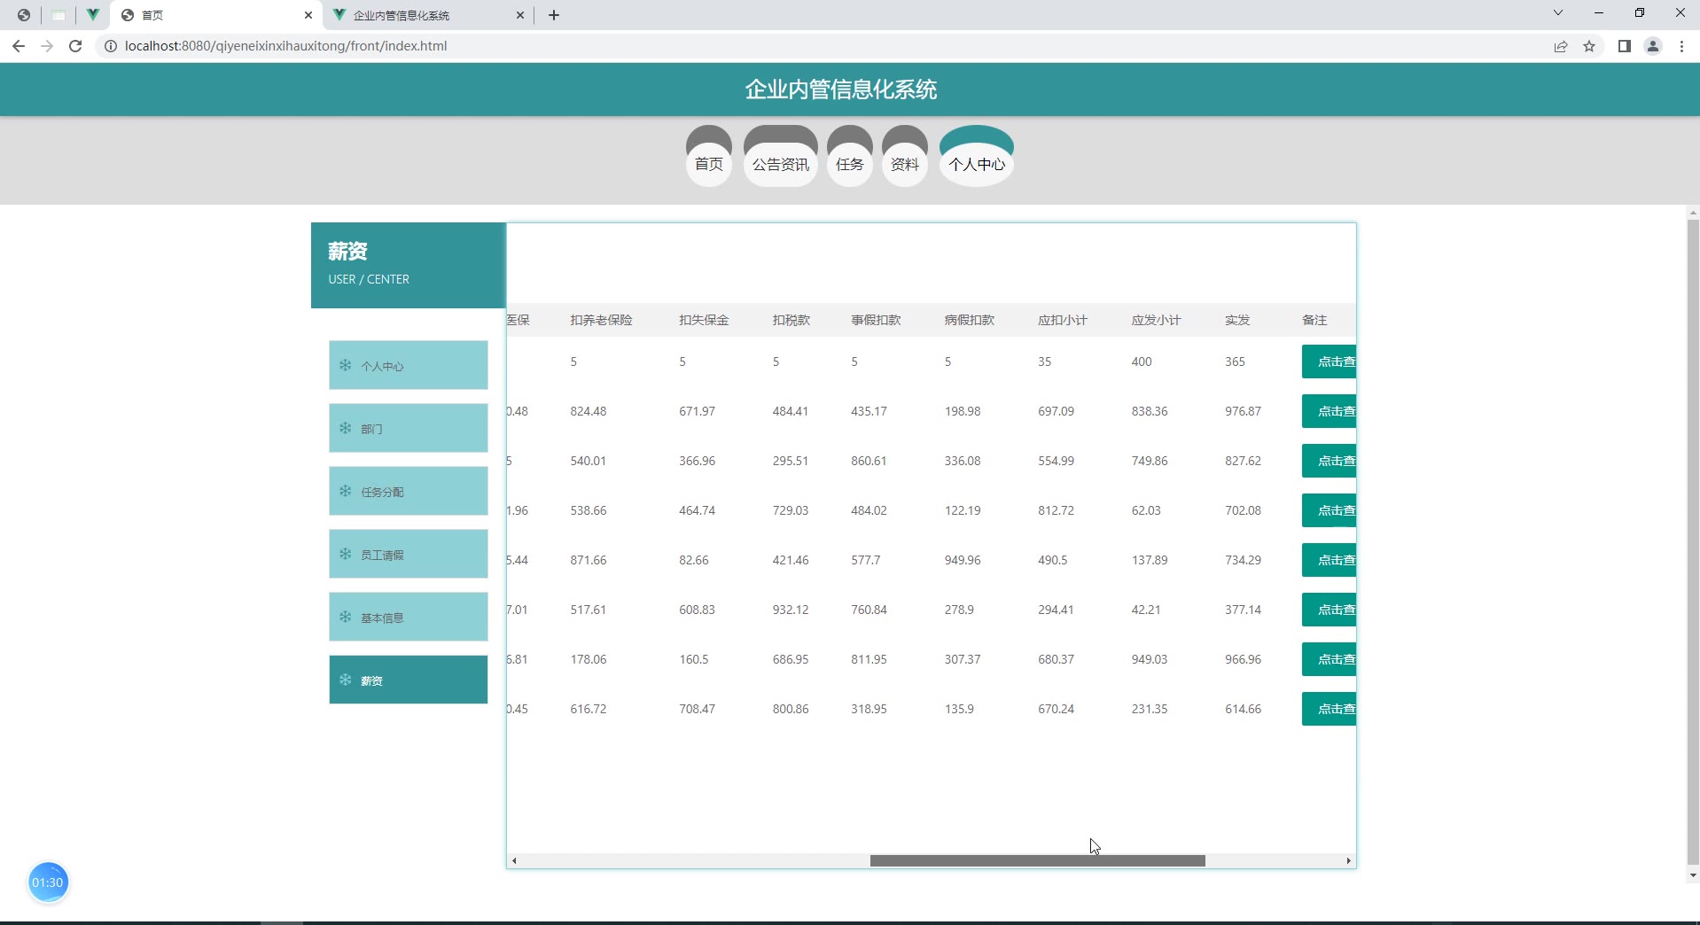Click the share page icon in address bar
This screenshot has height=925, width=1700.
coord(1561,46)
